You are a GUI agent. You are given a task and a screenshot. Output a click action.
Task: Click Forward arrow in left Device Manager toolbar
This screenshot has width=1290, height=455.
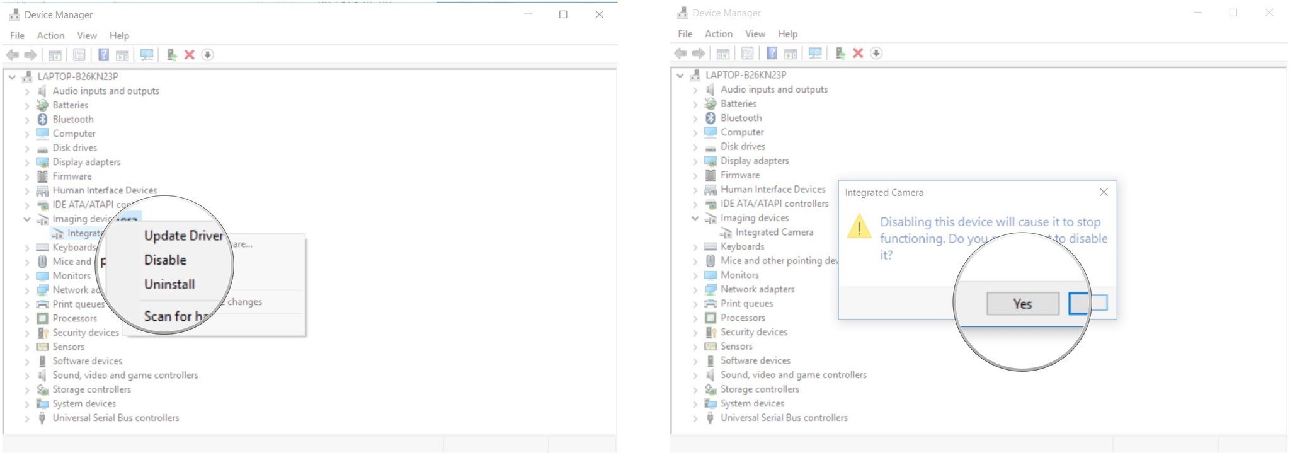click(x=30, y=55)
